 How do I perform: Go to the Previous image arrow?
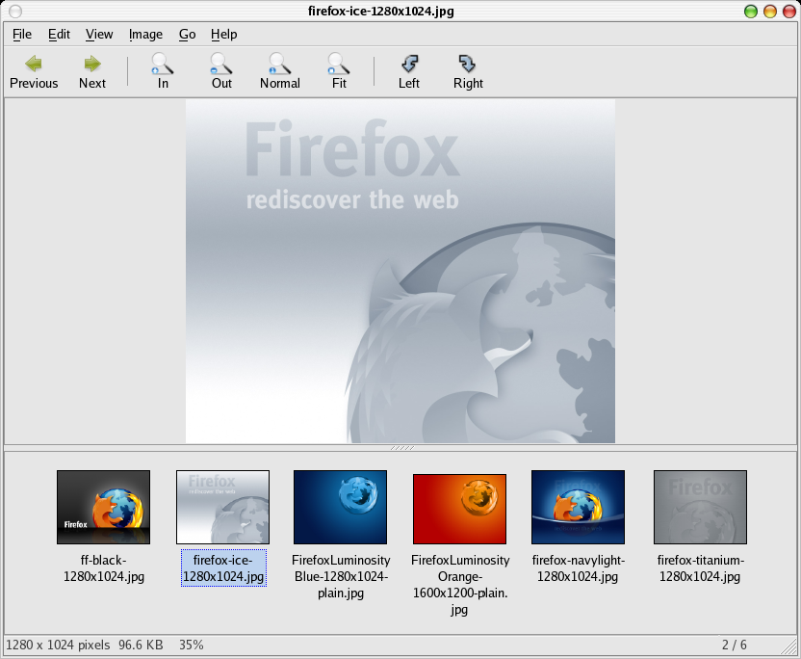[34, 64]
